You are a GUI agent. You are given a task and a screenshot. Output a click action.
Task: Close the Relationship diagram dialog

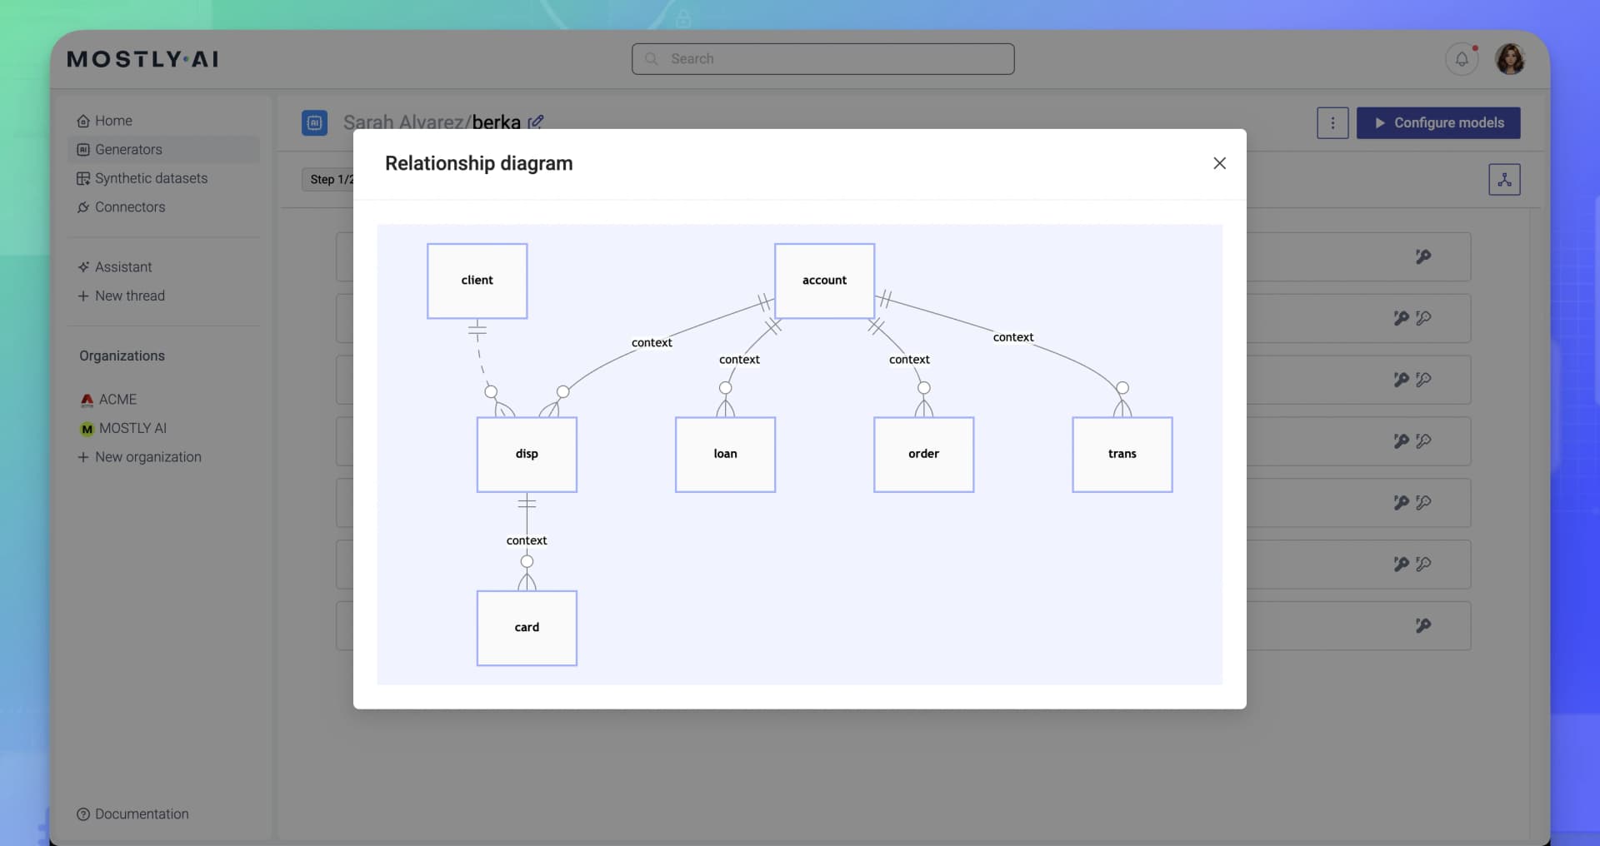click(x=1219, y=163)
